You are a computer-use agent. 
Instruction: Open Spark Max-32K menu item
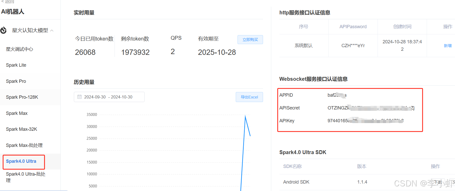[x=21, y=129]
